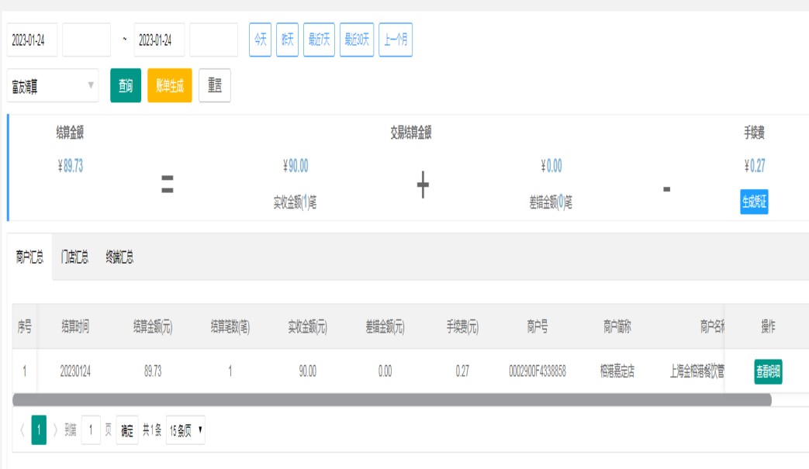The image size is (809, 469).
Task: Click the end date field
Action: tap(159, 40)
